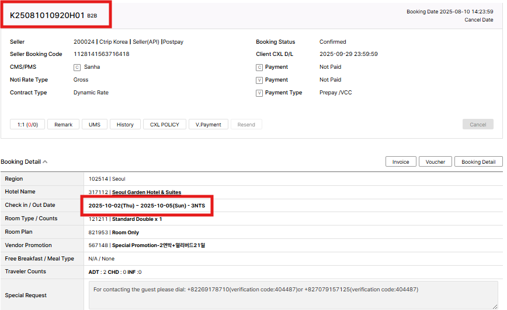Click the Seoul Garden Hotel & Suites name

147,192
